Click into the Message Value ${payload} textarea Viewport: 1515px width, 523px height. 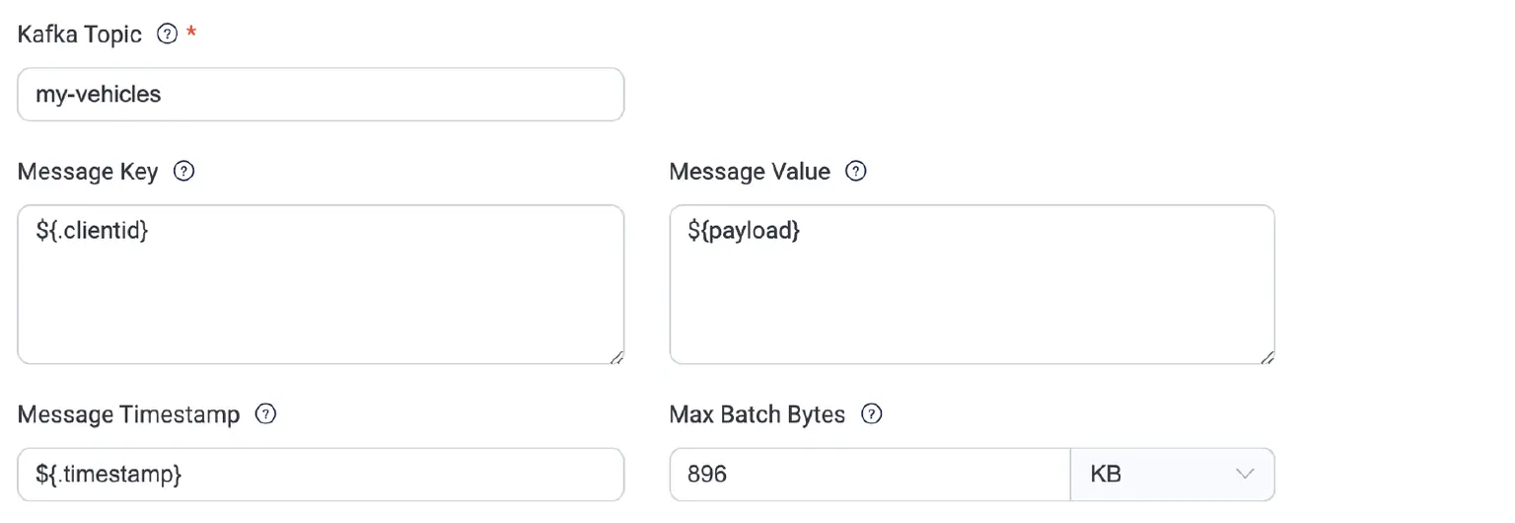coord(972,284)
